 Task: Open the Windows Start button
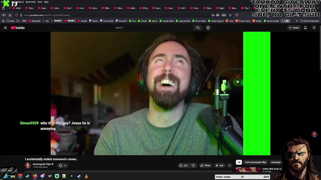click(x=5, y=176)
